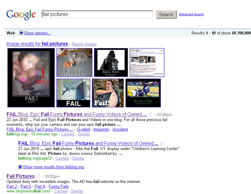
Task: Open Similar link for failblog.org/page/2/
Action: pyautogui.click(x=78, y=158)
